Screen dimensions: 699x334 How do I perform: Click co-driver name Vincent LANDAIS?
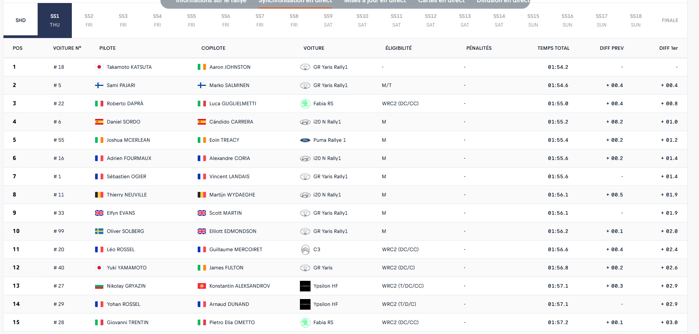(x=230, y=177)
